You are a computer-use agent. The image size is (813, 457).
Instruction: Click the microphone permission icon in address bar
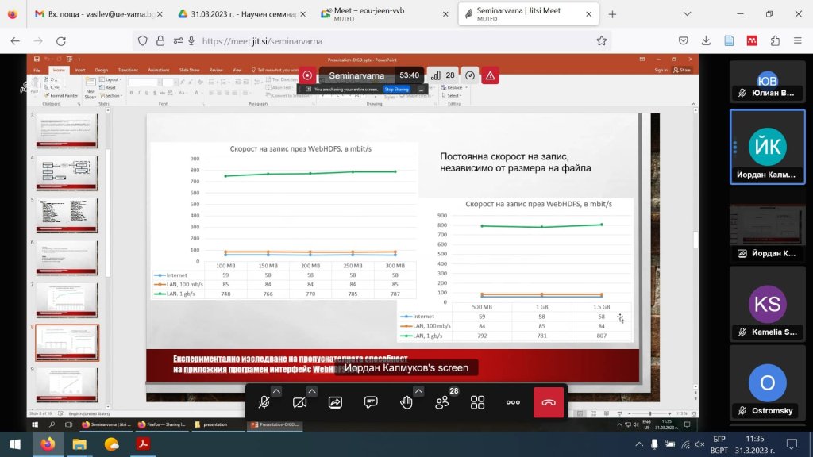pos(191,41)
